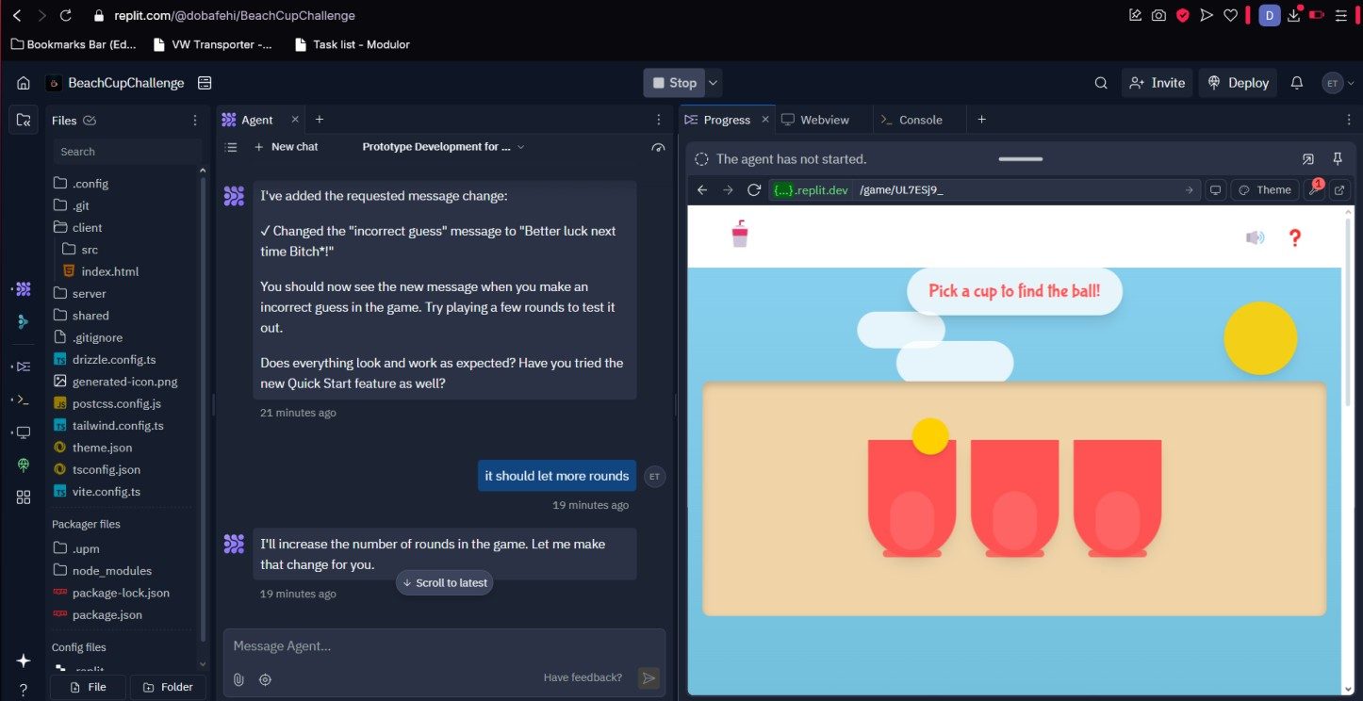Open the Shell icon in the sidebar
This screenshot has width=1363, height=701.
tap(22, 399)
